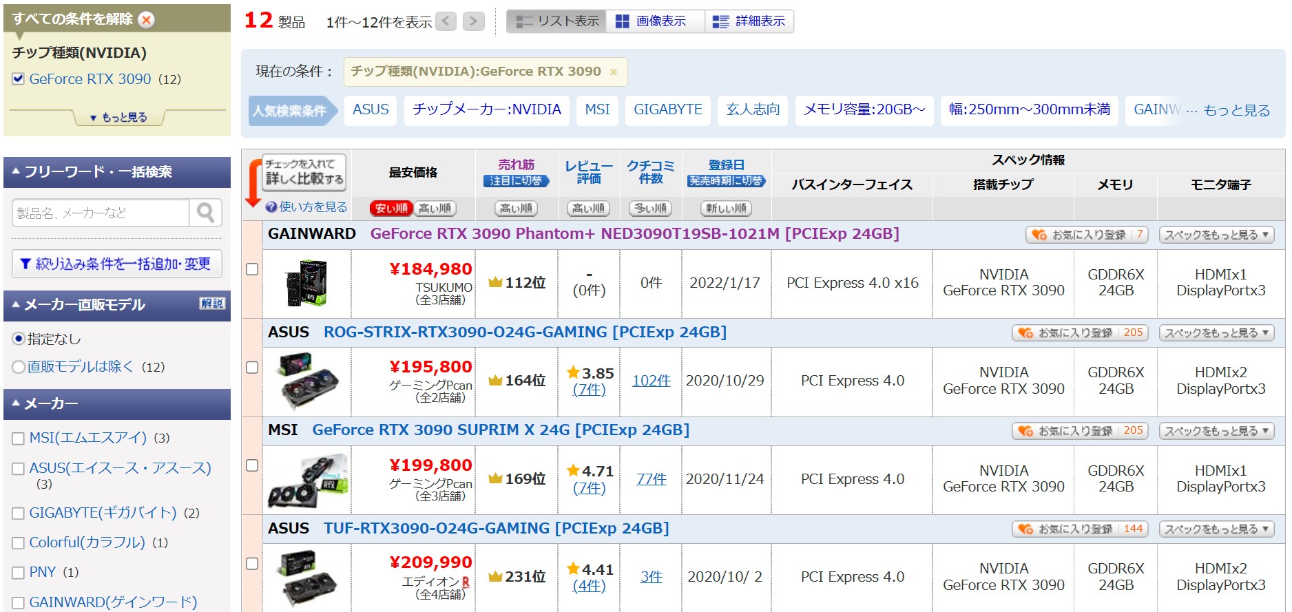Apply popular condition 玄人志向
1292x612 pixels.
753,110
